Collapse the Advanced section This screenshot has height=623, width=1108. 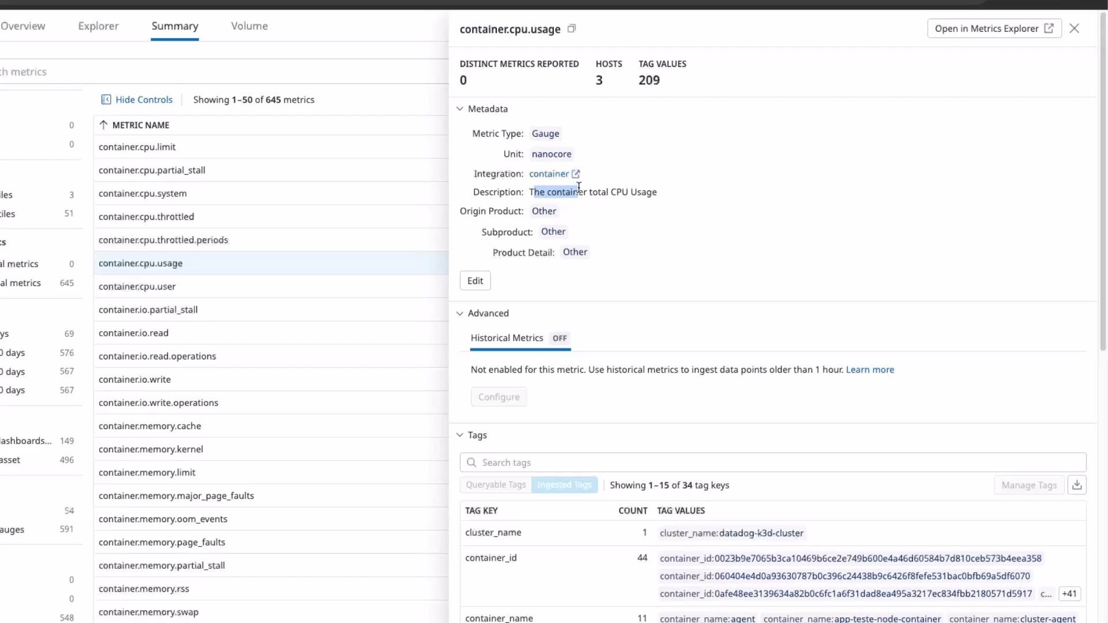[x=460, y=313]
